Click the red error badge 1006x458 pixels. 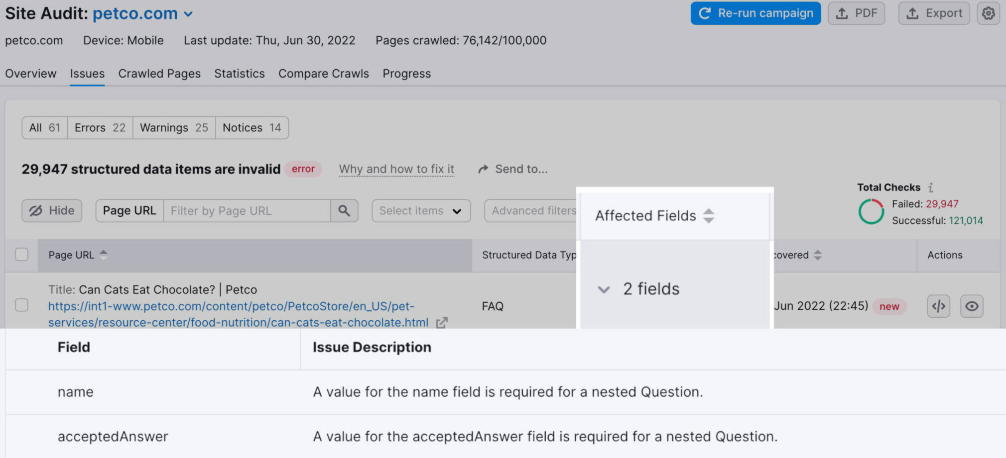[303, 169]
